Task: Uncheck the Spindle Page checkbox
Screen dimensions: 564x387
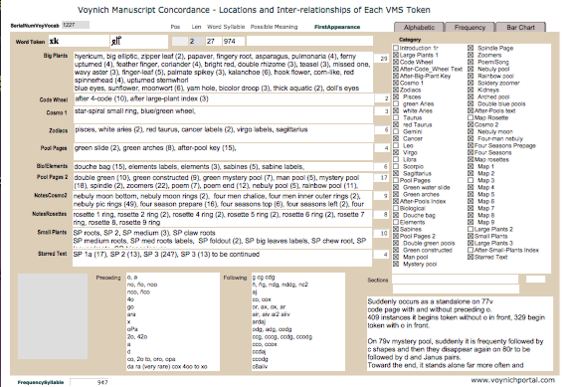Action: (x=470, y=48)
